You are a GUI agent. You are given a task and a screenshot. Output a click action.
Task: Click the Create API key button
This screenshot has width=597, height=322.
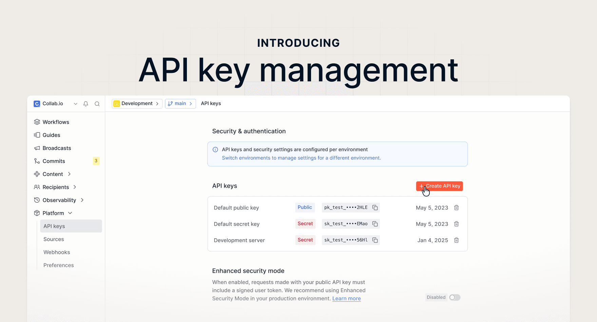click(439, 186)
